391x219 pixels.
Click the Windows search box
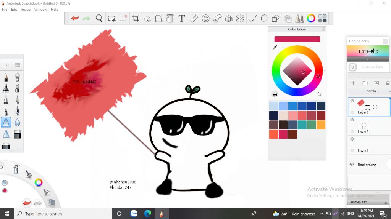[x=63, y=214]
